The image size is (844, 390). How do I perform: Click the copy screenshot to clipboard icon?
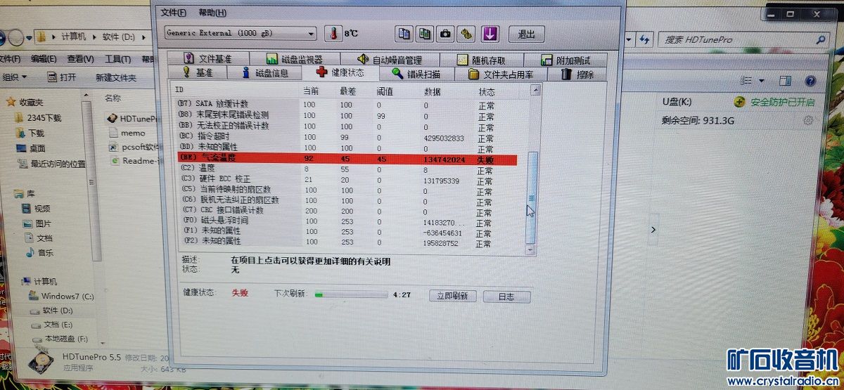click(x=424, y=33)
